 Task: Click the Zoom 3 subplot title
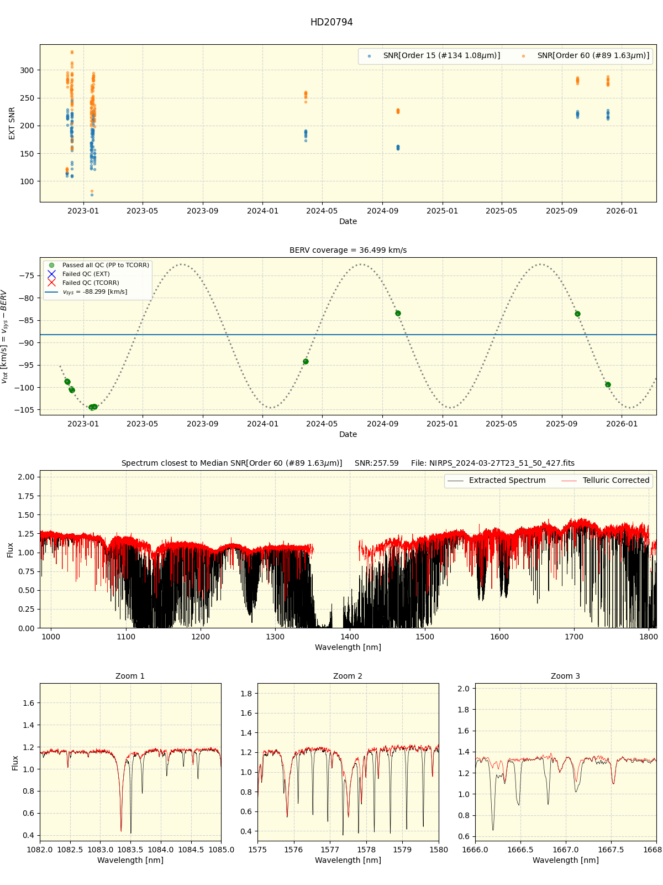click(x=566, y=676)
